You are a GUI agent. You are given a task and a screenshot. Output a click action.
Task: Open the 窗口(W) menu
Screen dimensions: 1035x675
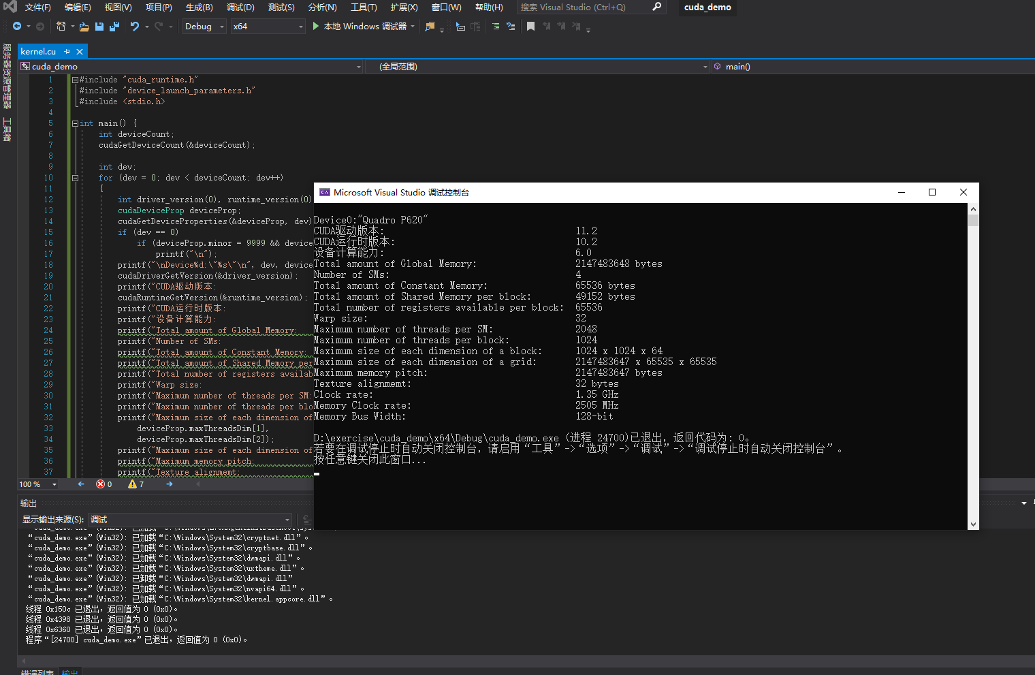(446, 7)
